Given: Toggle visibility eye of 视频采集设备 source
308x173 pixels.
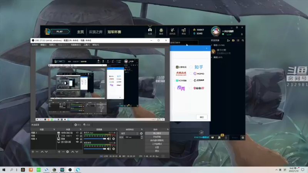Looking at the screenshot, I should tap(77, 133).
